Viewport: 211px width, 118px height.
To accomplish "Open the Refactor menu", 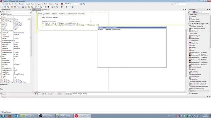I will [21, 4].
